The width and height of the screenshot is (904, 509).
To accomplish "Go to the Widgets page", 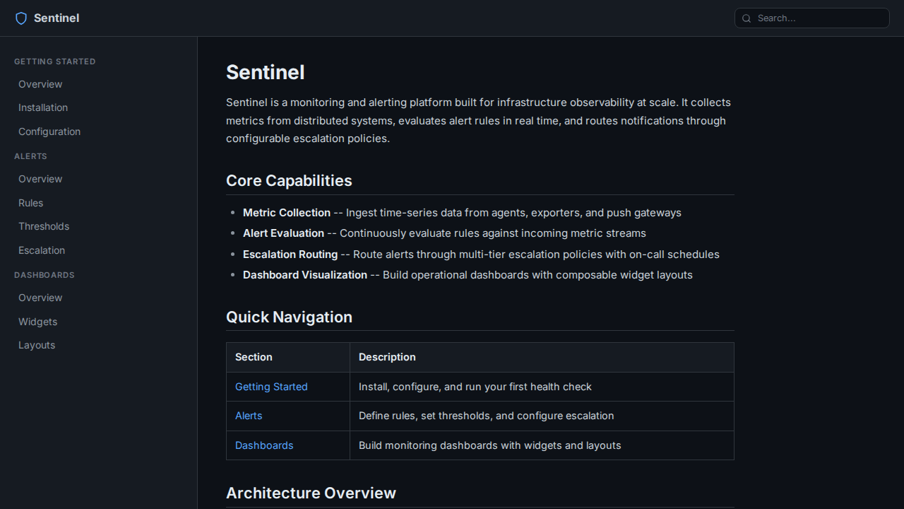I will click(38, 322).
